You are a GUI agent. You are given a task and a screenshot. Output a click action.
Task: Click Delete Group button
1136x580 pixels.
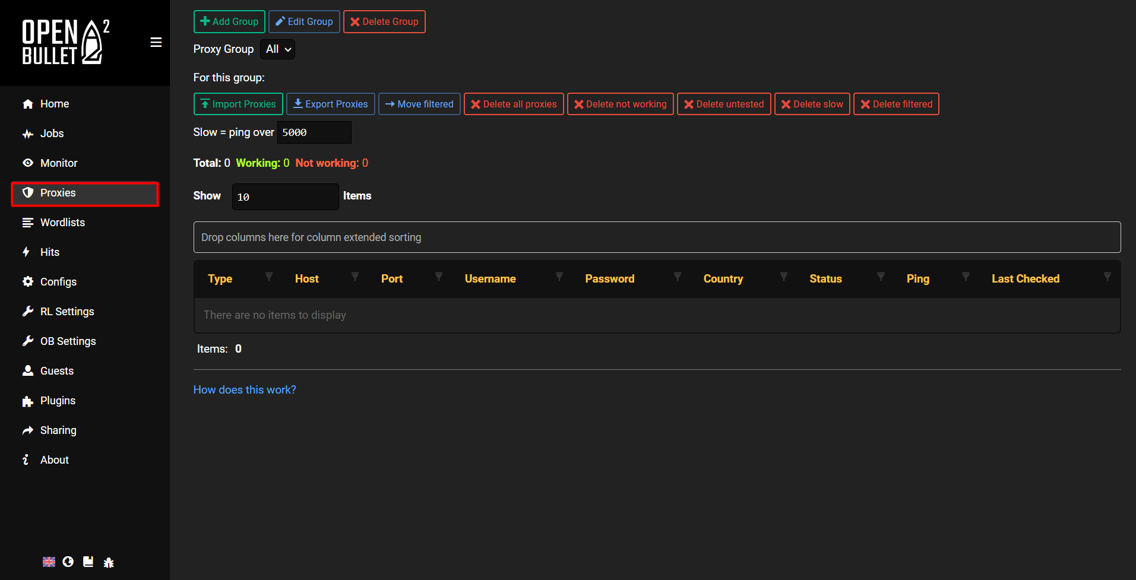[x=384, y=22]
